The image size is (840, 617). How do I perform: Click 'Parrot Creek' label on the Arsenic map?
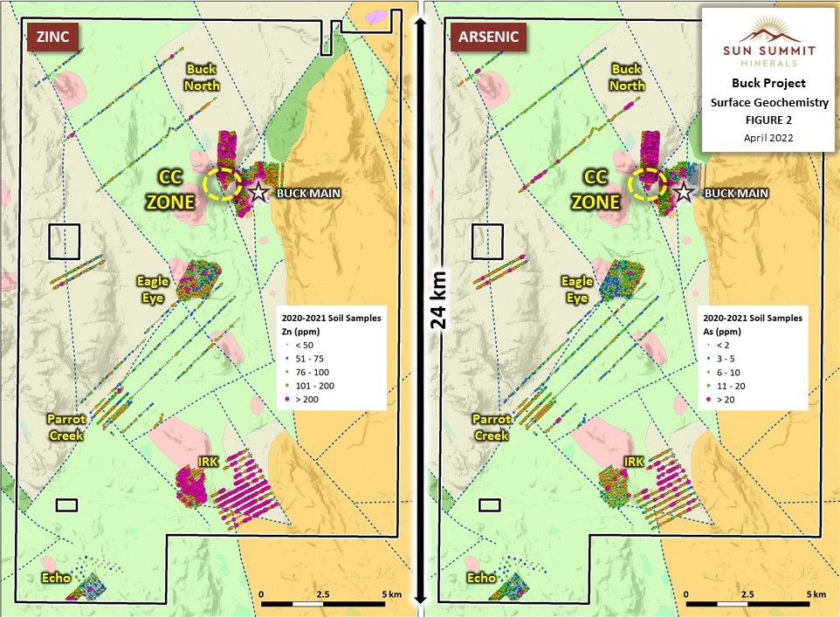(492, 427)
